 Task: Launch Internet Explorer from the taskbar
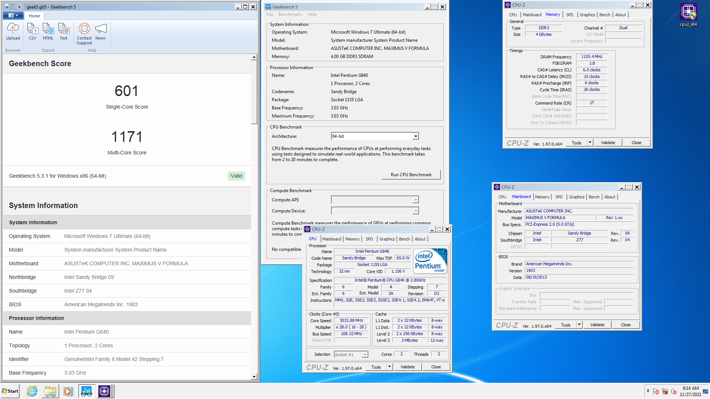(x=32, y=391)
